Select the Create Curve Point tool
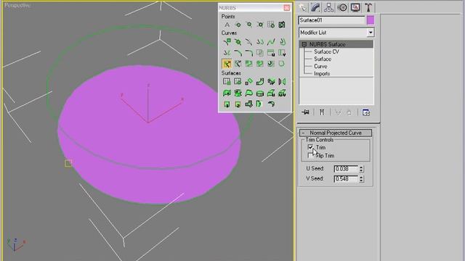This screenshot has height=261, width=465. point(248,25)
